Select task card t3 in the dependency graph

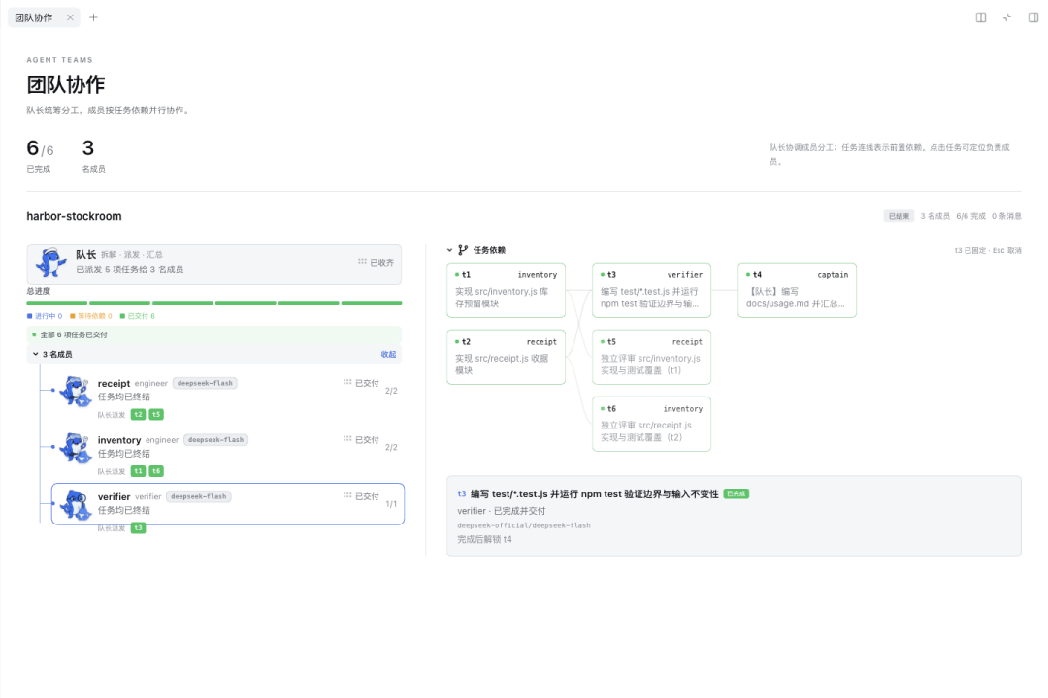click(652, 290)
